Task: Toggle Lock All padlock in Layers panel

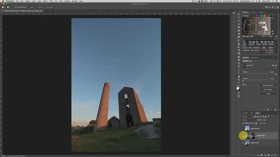Action: point(256,123)
